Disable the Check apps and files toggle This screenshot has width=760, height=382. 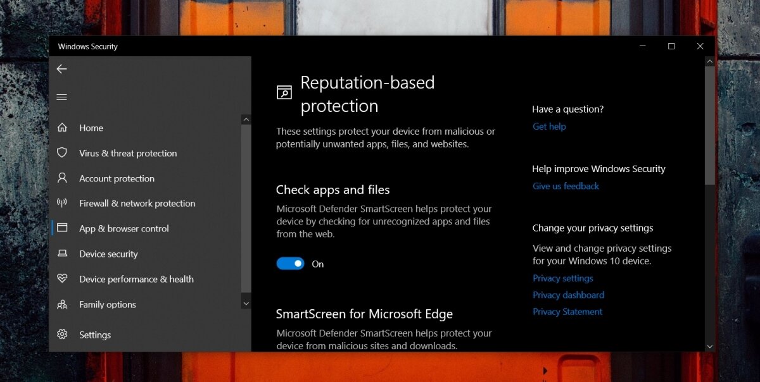pyautogui.click(x=290, y=263)
